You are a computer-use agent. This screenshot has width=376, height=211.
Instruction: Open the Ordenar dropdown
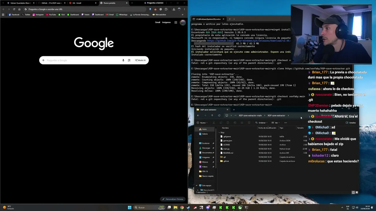click(261, 123)
